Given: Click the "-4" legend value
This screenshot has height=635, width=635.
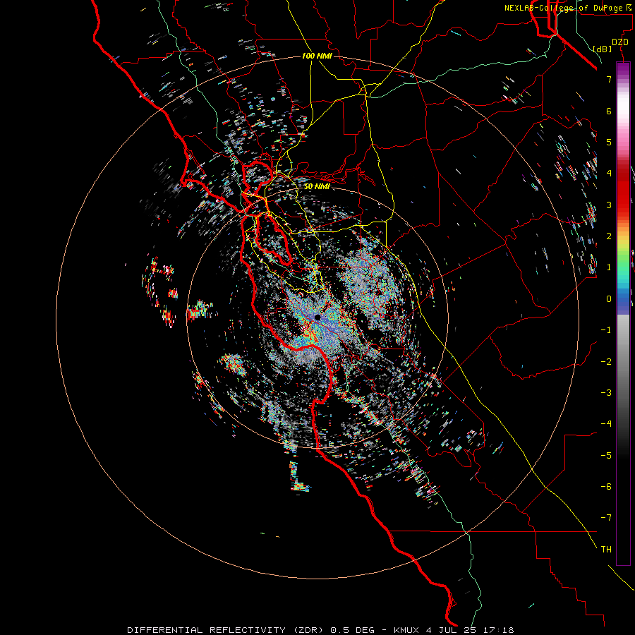Looking at the screenshot, I should [606, 423].
